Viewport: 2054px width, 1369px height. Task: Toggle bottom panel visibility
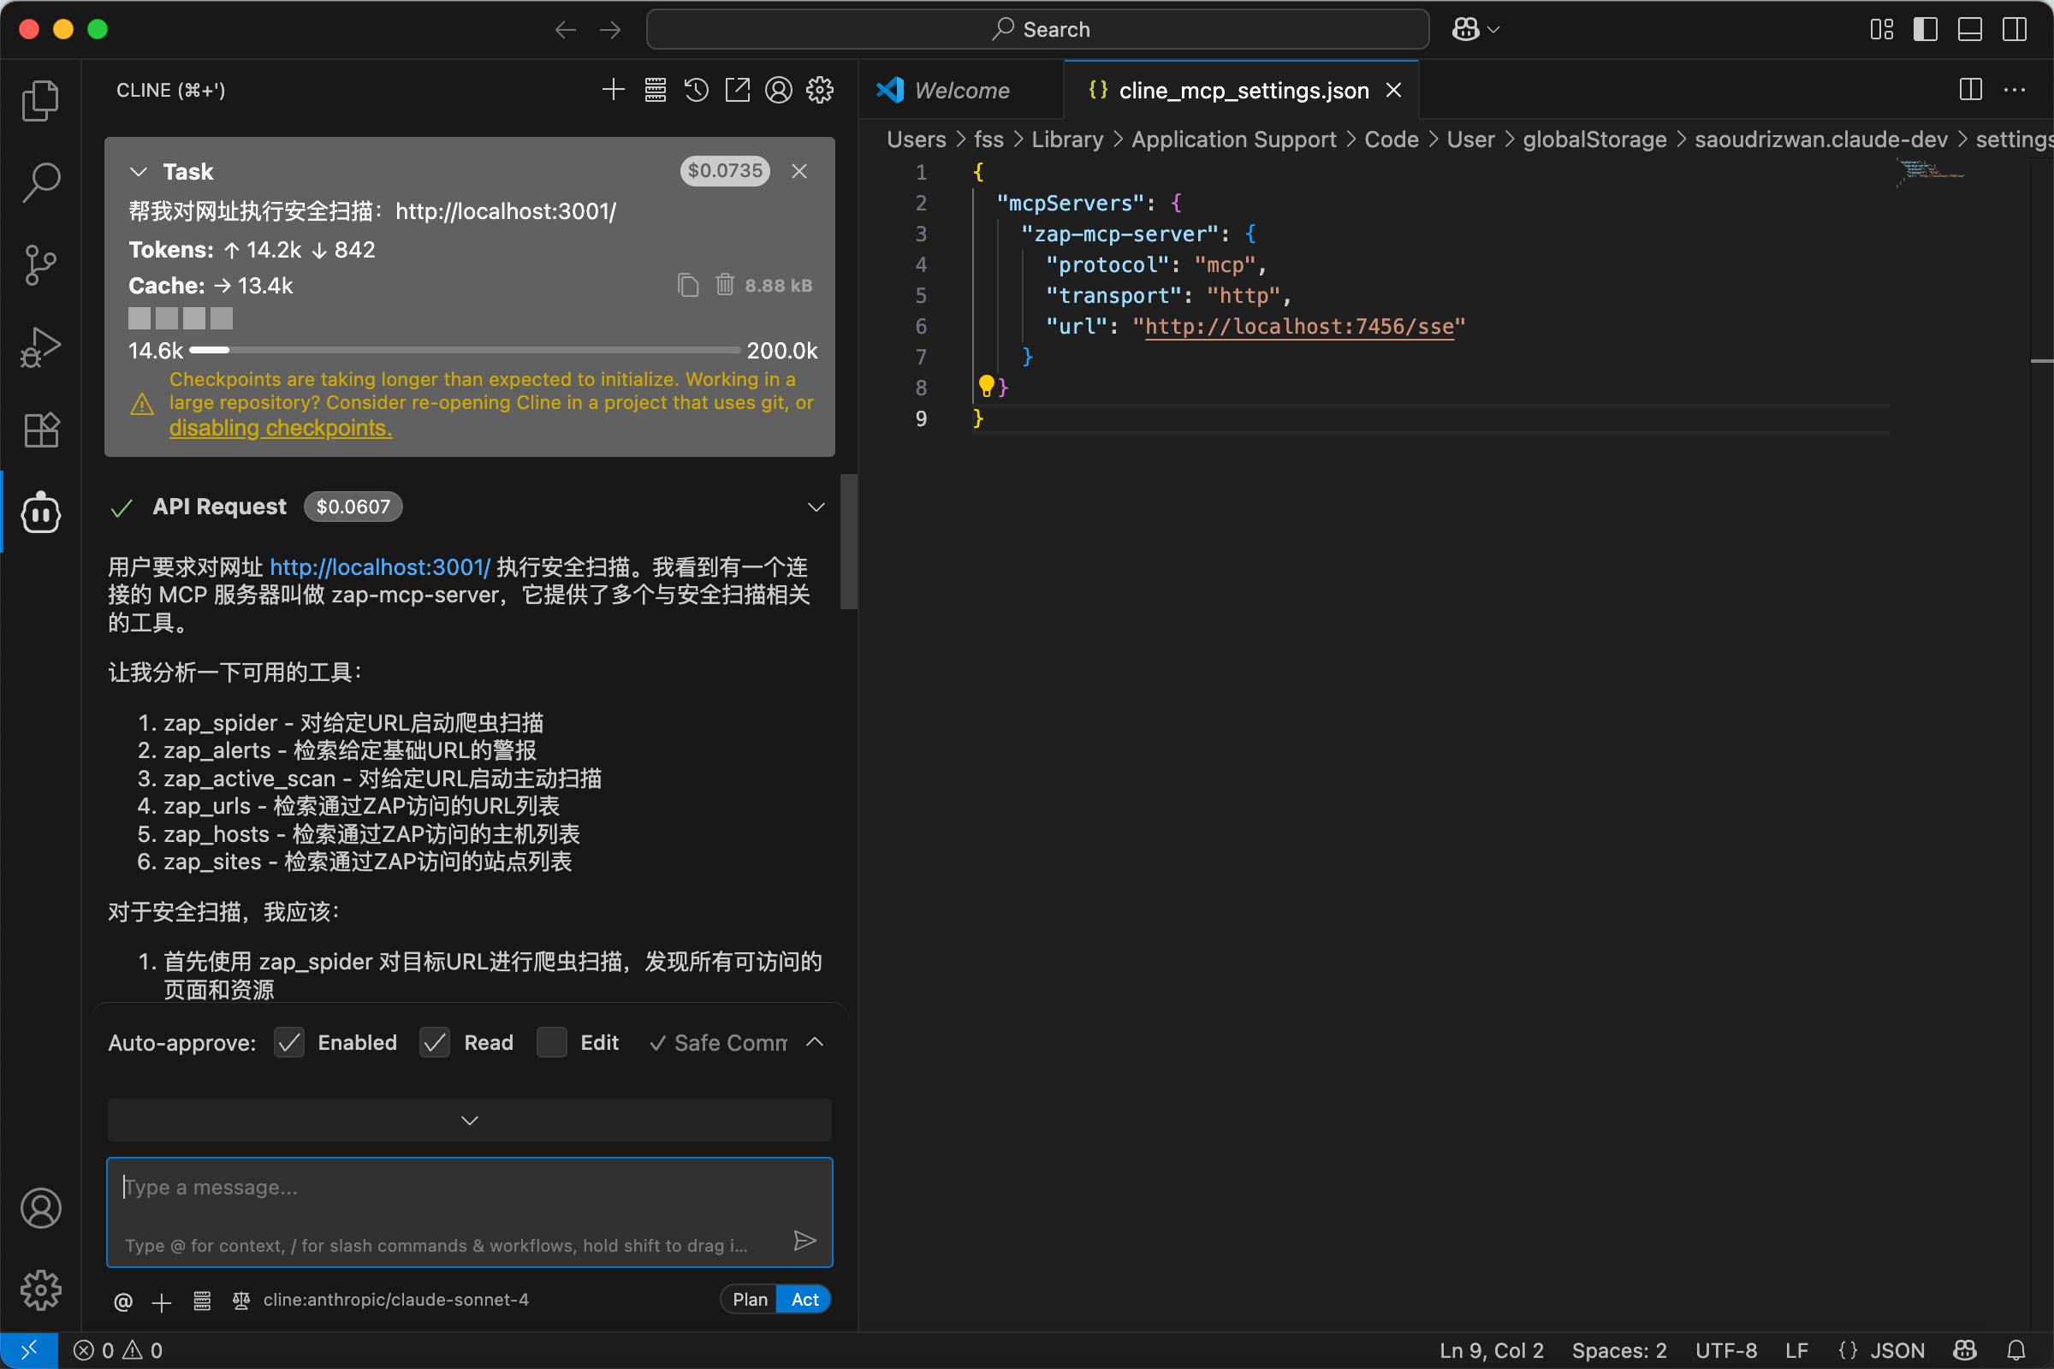point(1970,30)
